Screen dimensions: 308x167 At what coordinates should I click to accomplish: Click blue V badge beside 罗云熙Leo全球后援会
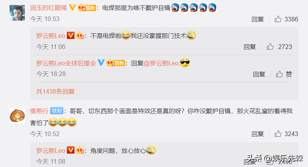101,63
